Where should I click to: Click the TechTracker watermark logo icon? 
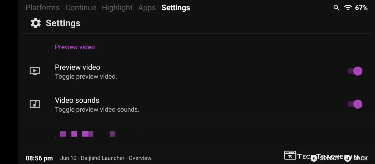[x=290, y=155]
